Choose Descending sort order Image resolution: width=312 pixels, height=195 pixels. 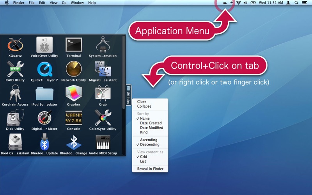pos(150,144)
